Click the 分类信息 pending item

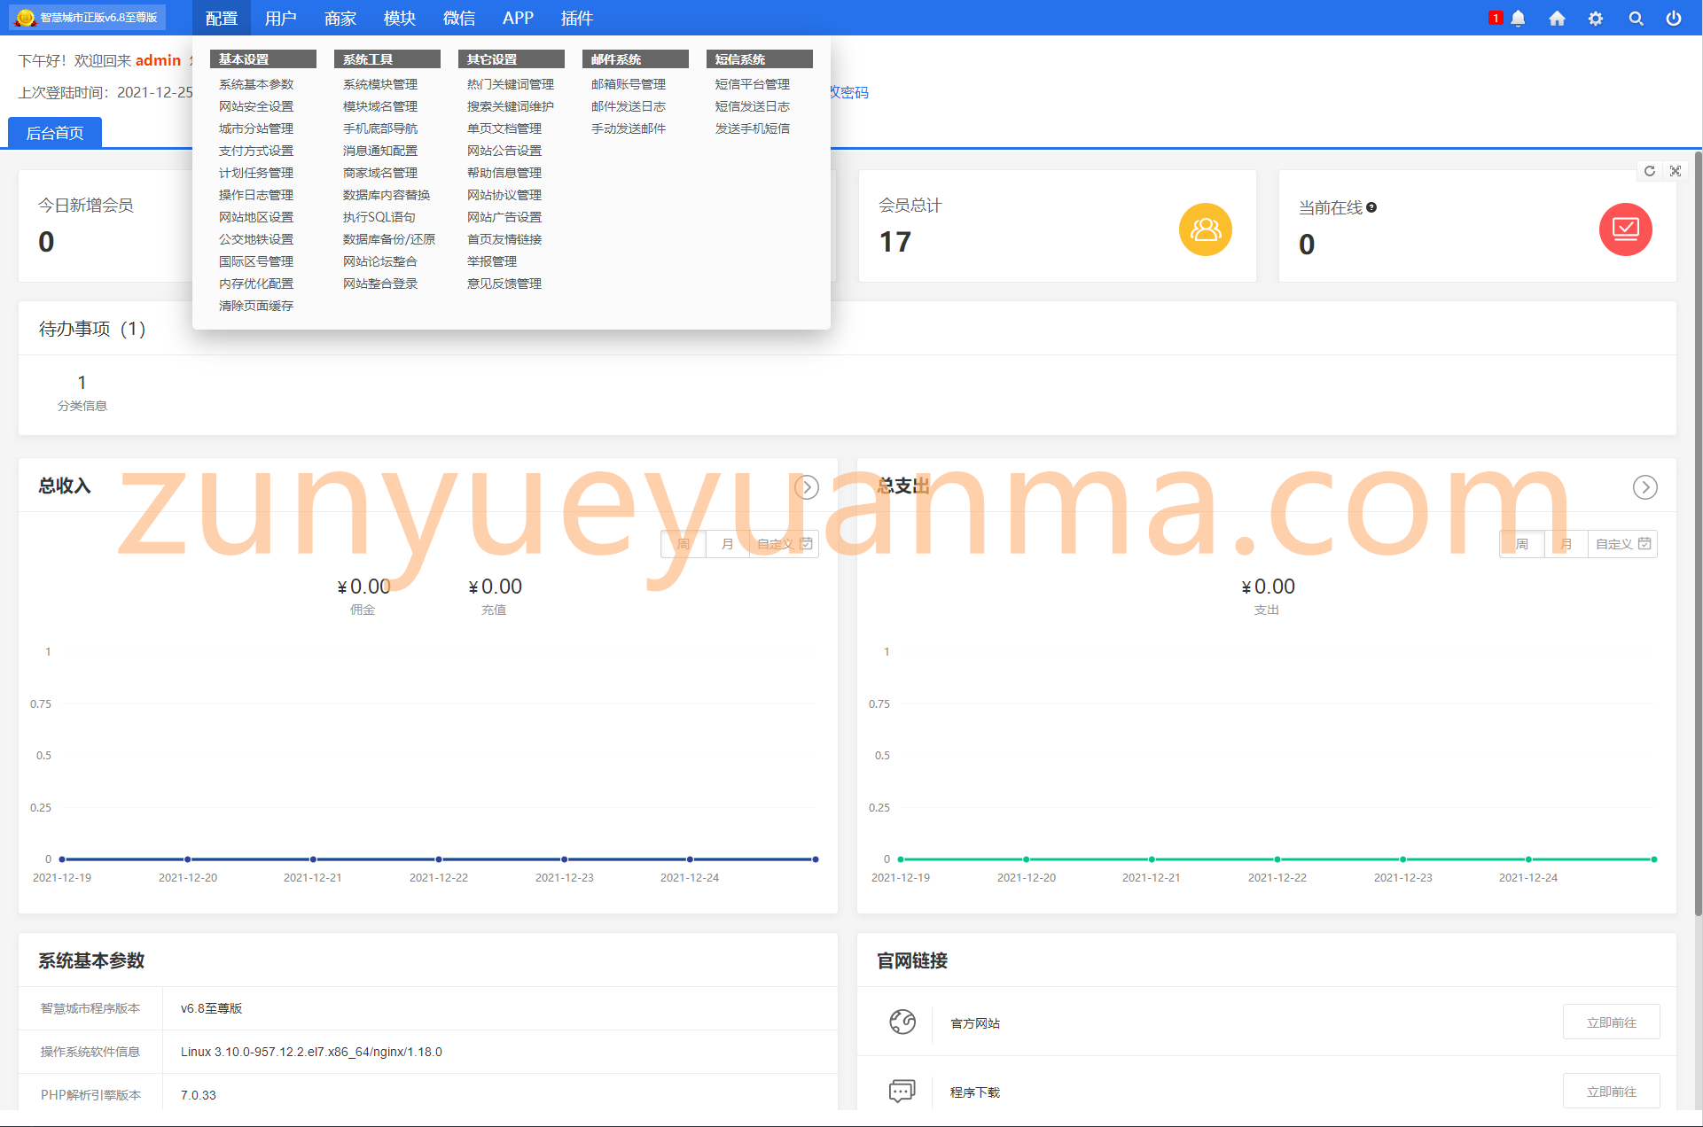pyautogui.click(x=82, y=393)
